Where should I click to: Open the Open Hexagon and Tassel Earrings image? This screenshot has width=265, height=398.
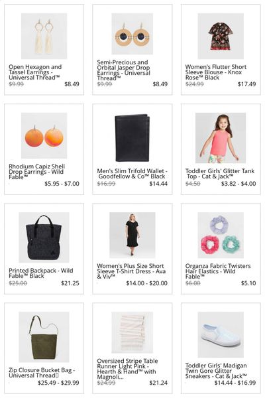(x=44, y=36)
